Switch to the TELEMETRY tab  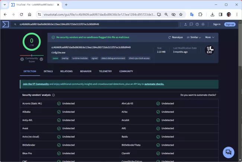(105, 71)
